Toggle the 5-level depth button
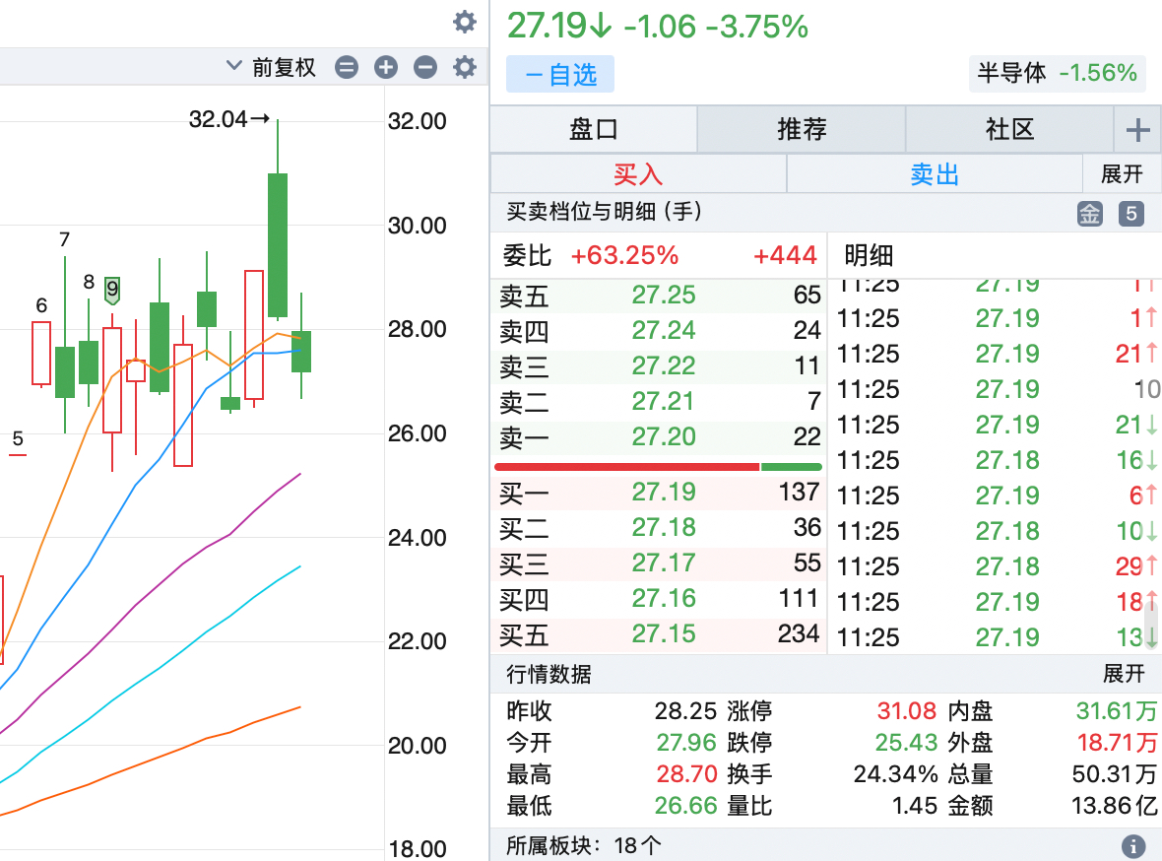Image resolution: width=1162 pixels, height=861 pixels. point(1131,213)
